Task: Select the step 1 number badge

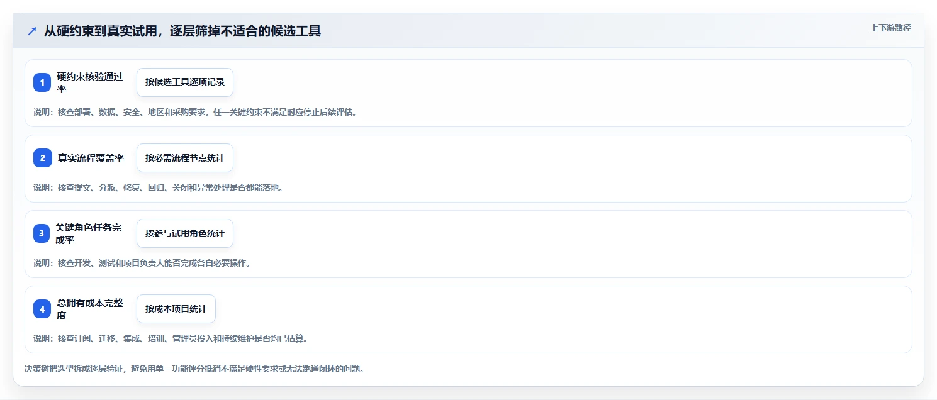Action: (42, 82)
